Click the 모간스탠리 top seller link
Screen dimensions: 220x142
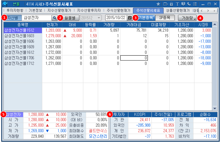tap(98, 136)
